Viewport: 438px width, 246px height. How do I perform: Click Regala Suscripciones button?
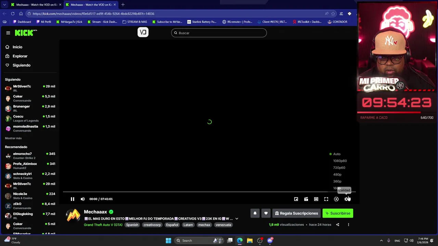[x=296, y=213]
